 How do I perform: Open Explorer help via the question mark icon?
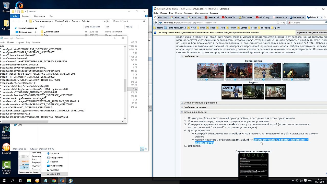146,16
